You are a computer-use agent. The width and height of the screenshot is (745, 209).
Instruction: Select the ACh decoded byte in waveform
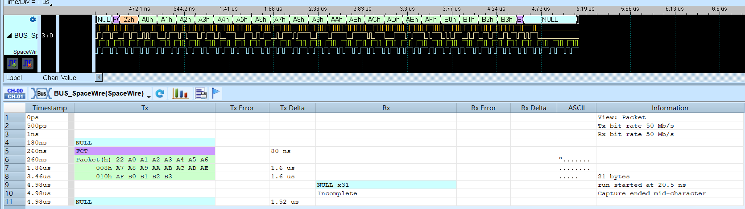point(374,20)
